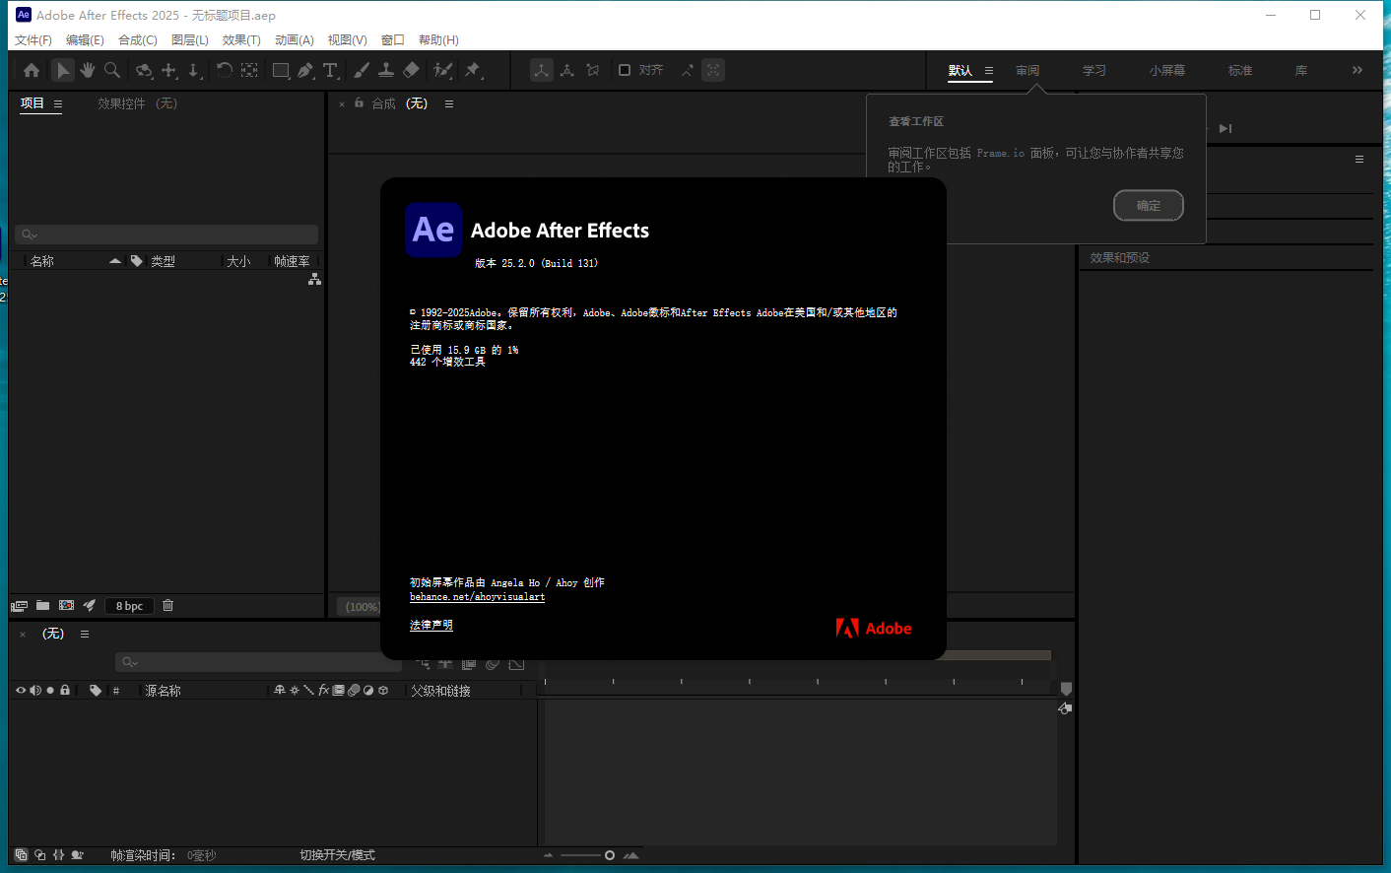Choose View Axis Mode icon
The image size is (1391, 873).
(593, 70)
